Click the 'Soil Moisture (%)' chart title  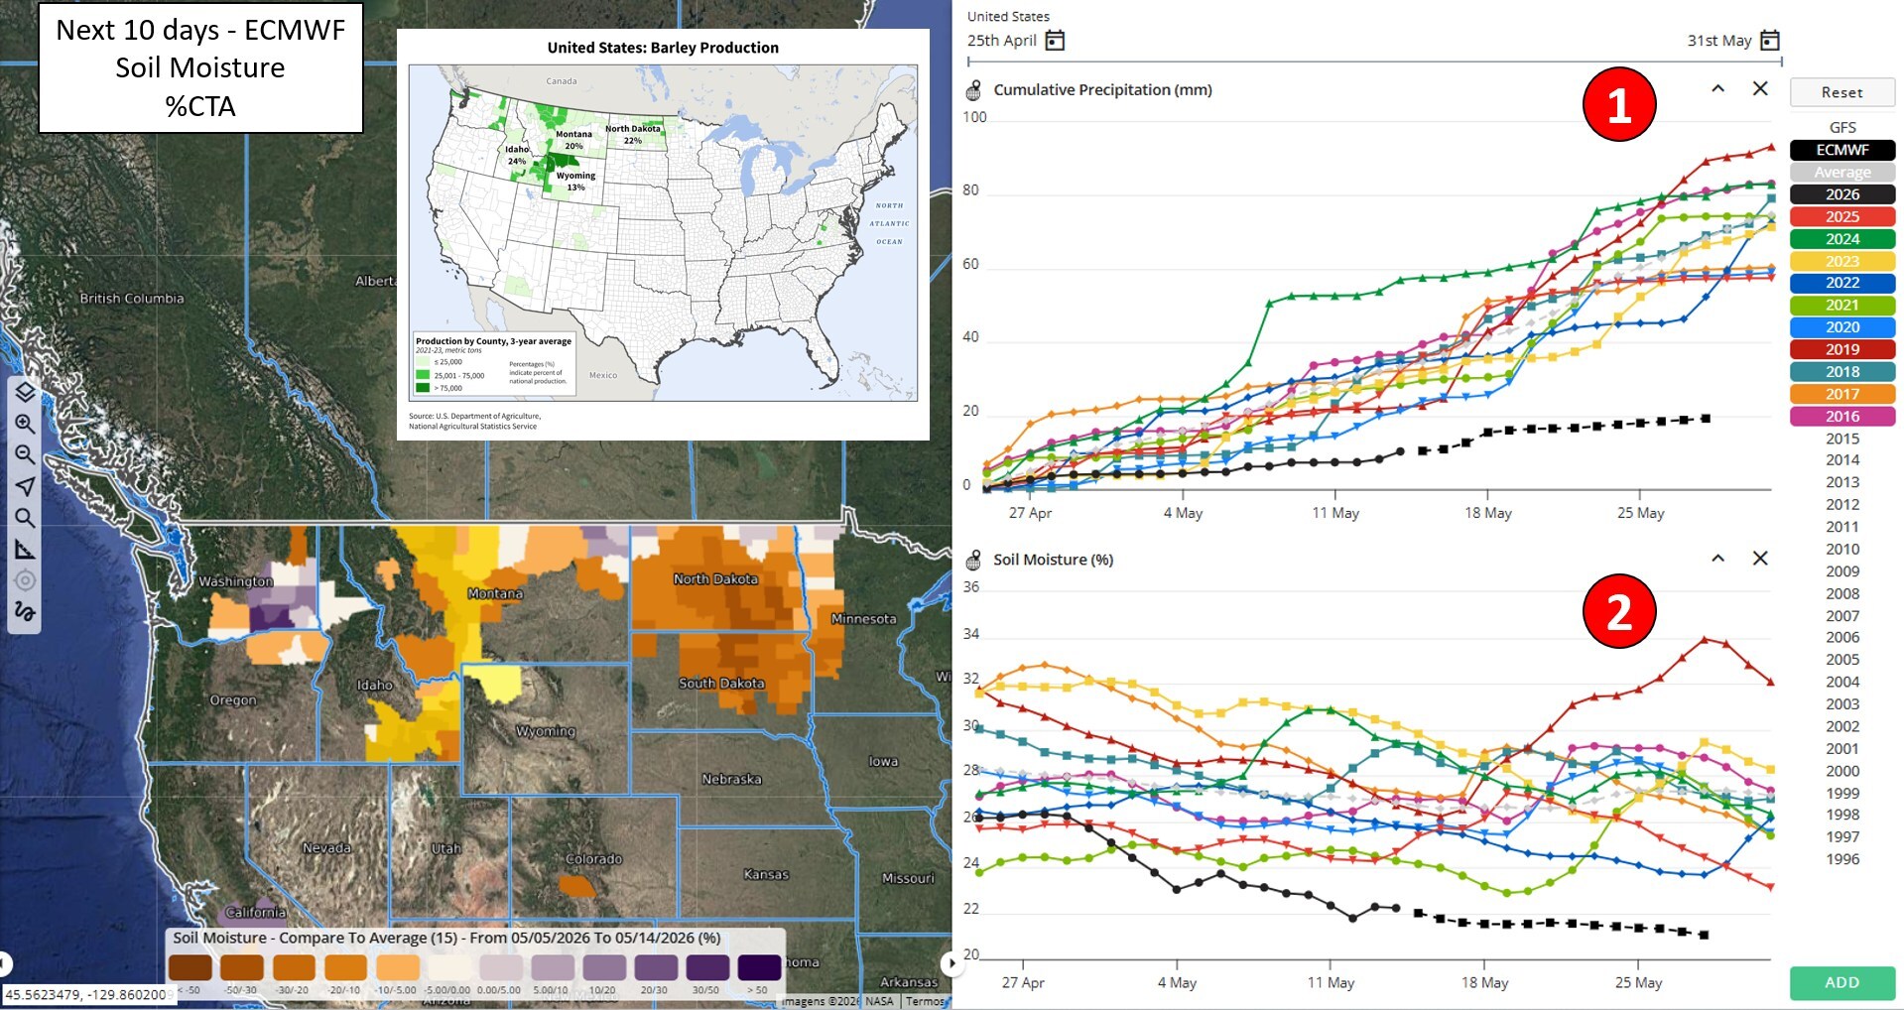click(1054, 560)
